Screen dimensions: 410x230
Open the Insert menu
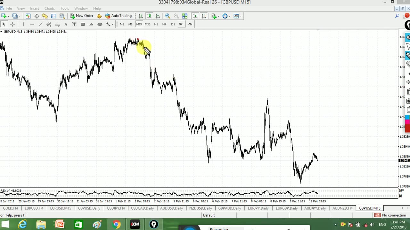(x=35, y=8)
